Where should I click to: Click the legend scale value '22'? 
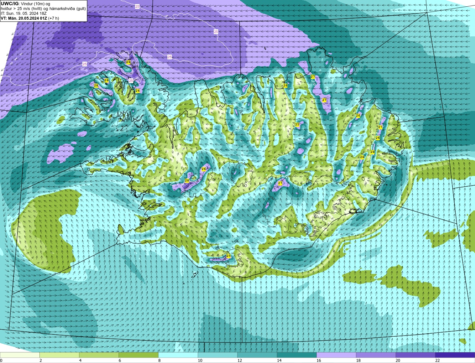click(438, 360)
